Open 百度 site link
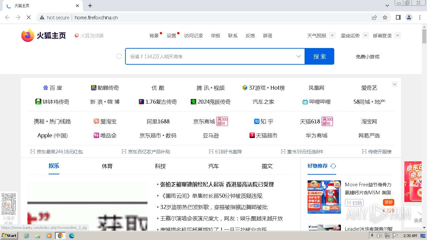 (53, 88)
